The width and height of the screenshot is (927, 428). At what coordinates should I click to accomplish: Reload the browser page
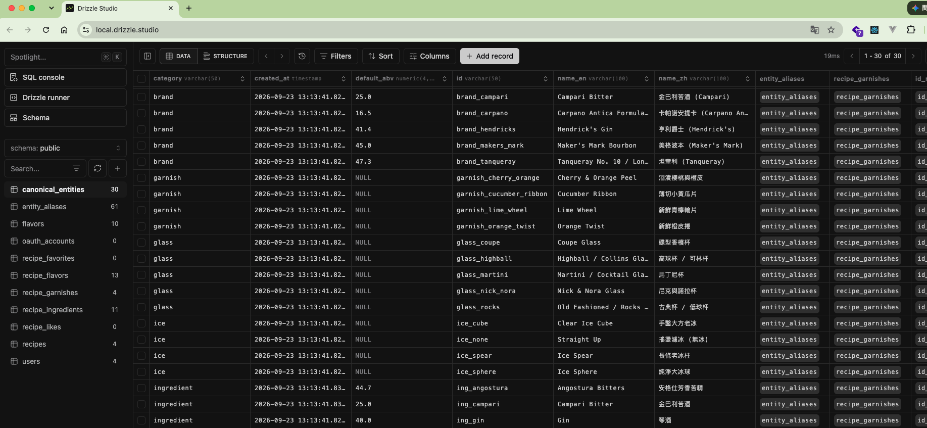pyautogui.click(x=46, y=30)
